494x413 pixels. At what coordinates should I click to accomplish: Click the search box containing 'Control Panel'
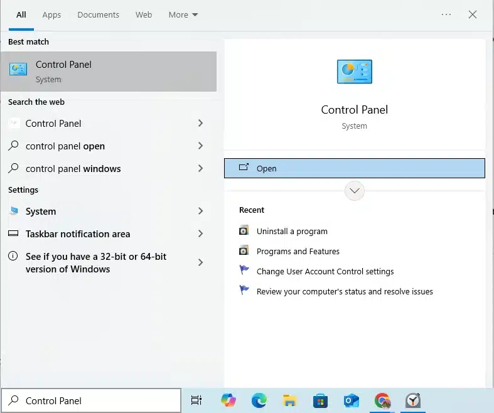tap(91, 400)
